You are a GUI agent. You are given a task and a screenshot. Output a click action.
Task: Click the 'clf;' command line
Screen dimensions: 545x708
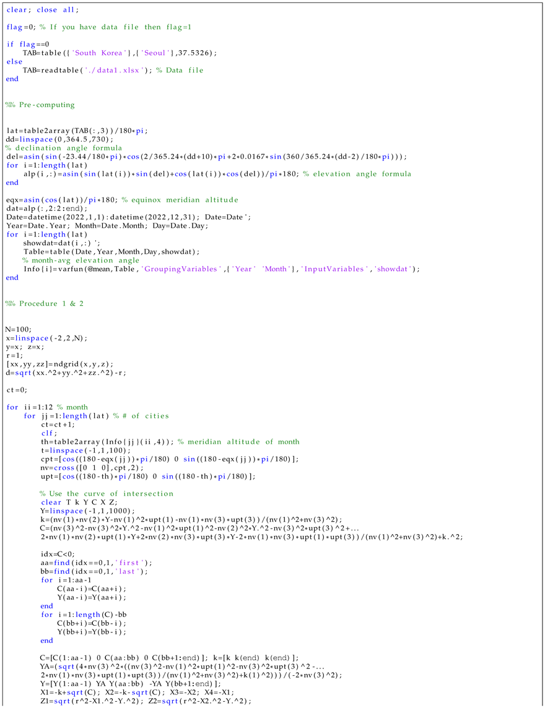(47, 433)
